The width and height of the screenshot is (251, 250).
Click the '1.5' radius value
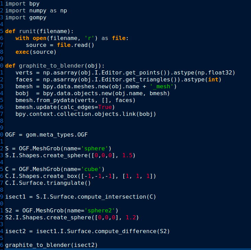[127, 155]
